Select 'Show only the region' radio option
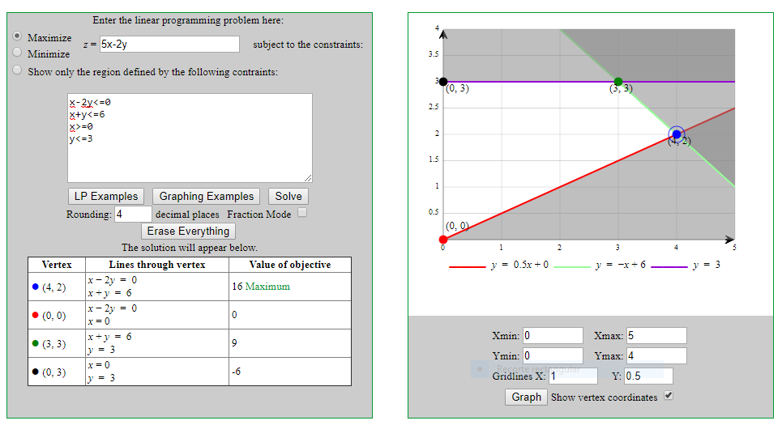This screenshot has width=782, height=425. [17, 70]
